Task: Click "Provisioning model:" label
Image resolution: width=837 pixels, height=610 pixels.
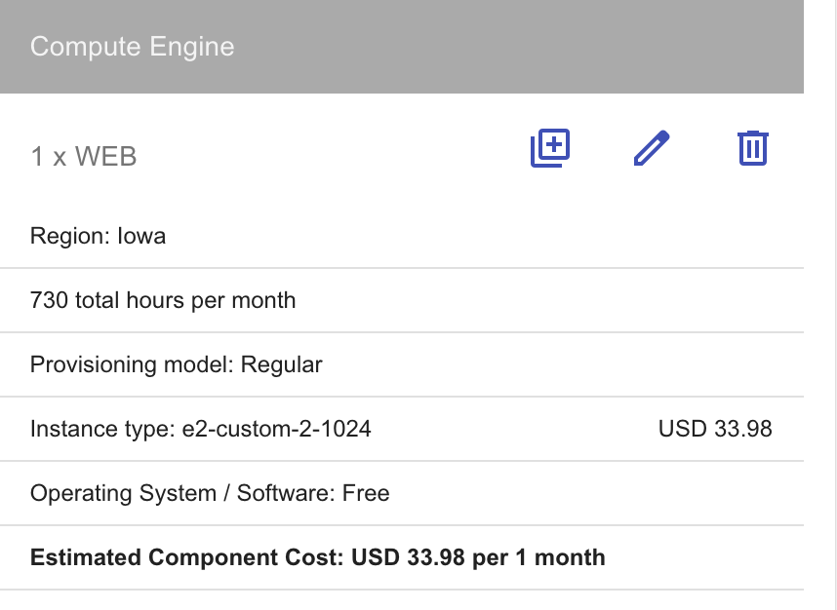Action: [132, 365]
